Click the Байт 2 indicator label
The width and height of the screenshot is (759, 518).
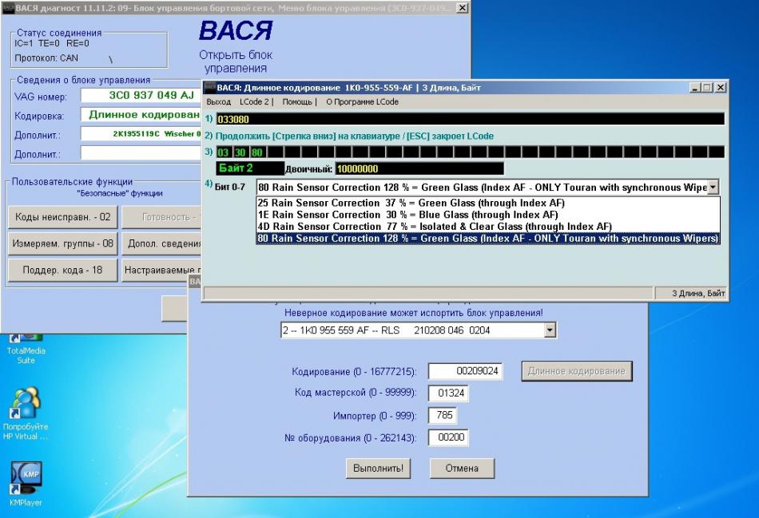click(250, 168)
